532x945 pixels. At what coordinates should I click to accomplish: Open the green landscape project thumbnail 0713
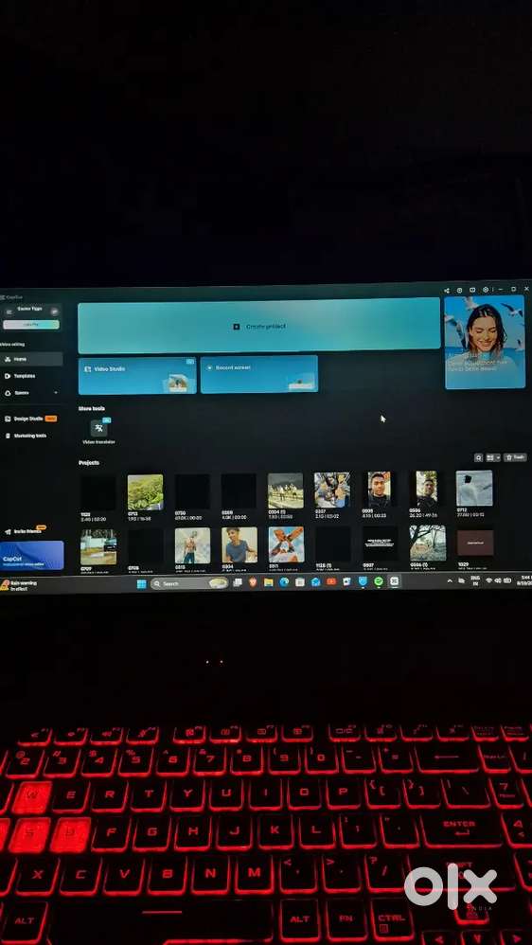tap(145, 492)
